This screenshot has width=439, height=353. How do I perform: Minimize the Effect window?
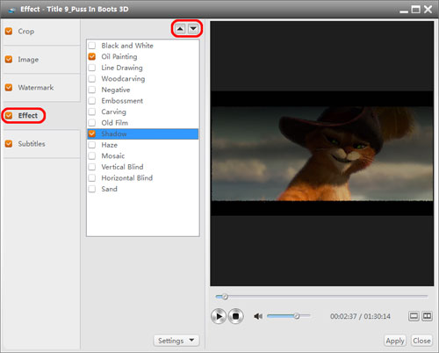(x=404, y=11)
